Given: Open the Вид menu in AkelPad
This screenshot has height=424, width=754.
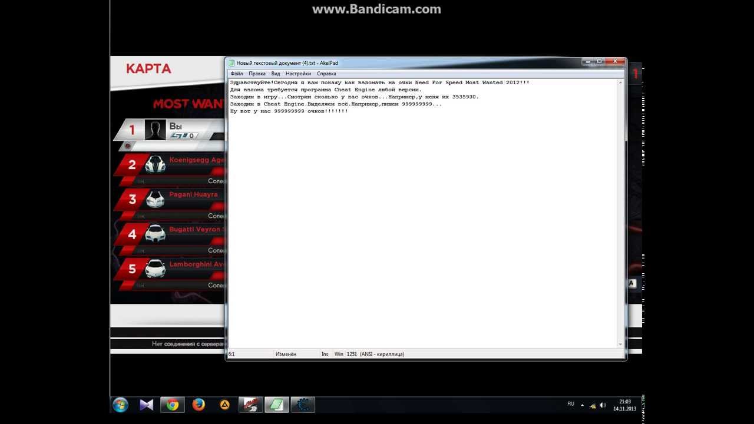Looking at the screenshot, I should tap(276, 74).
